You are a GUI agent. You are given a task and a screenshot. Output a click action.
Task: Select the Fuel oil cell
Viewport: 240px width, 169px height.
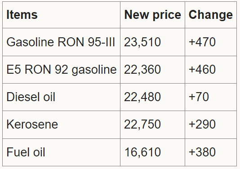click(61, 152)
